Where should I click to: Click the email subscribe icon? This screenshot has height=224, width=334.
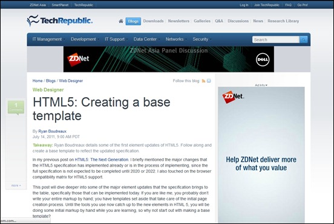pyautogui.click(x=209, y=81)
